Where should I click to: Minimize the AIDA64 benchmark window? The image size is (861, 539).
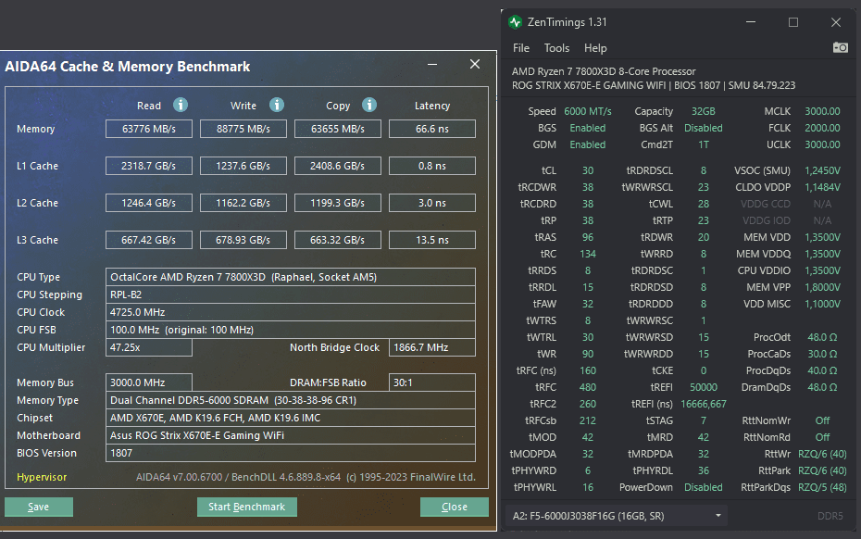(432, 64)
